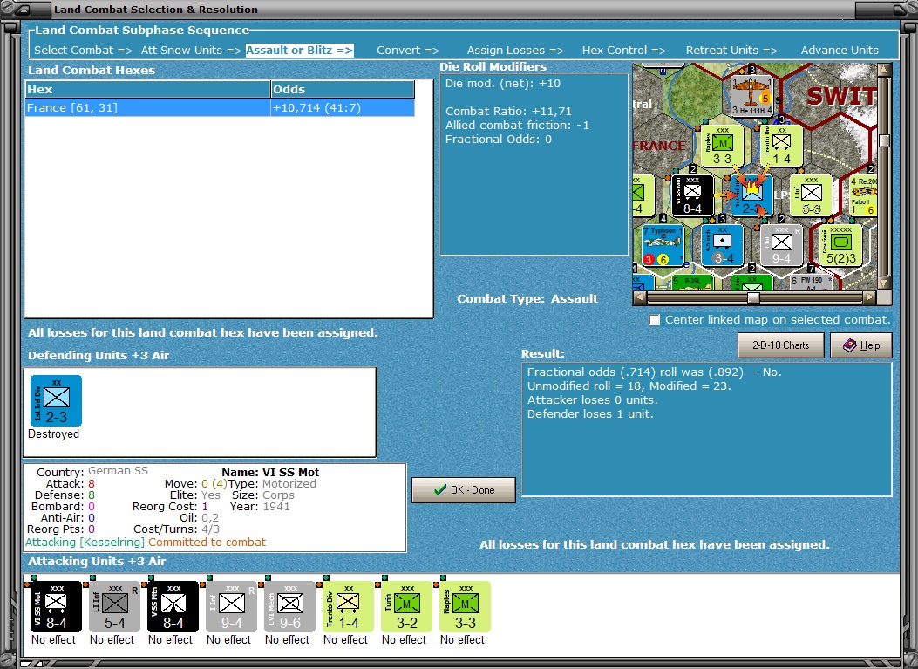
Task: Open the Help button
Action: [861, 345]
